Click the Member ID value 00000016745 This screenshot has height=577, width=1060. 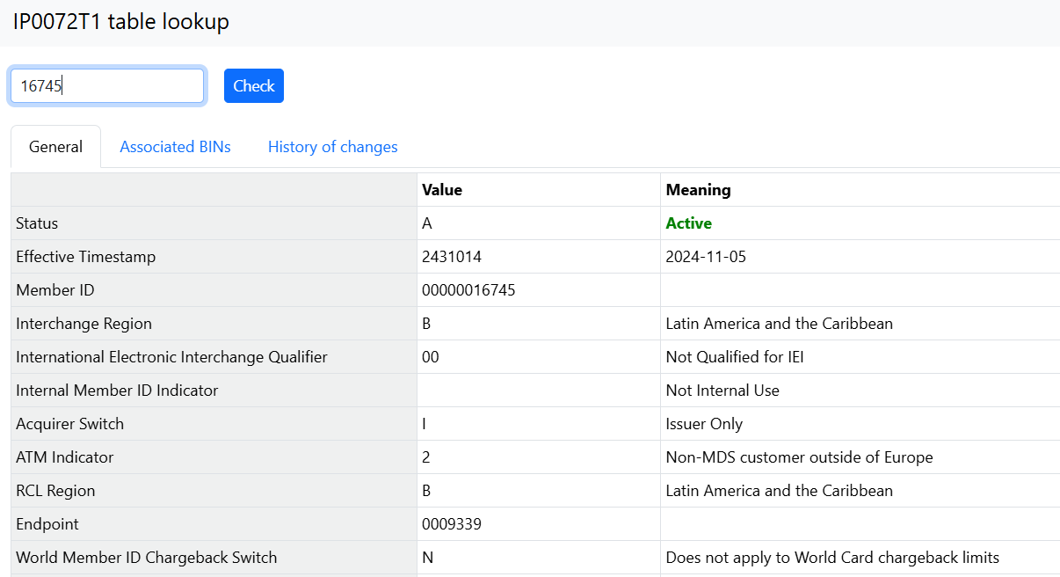point(469,289)
